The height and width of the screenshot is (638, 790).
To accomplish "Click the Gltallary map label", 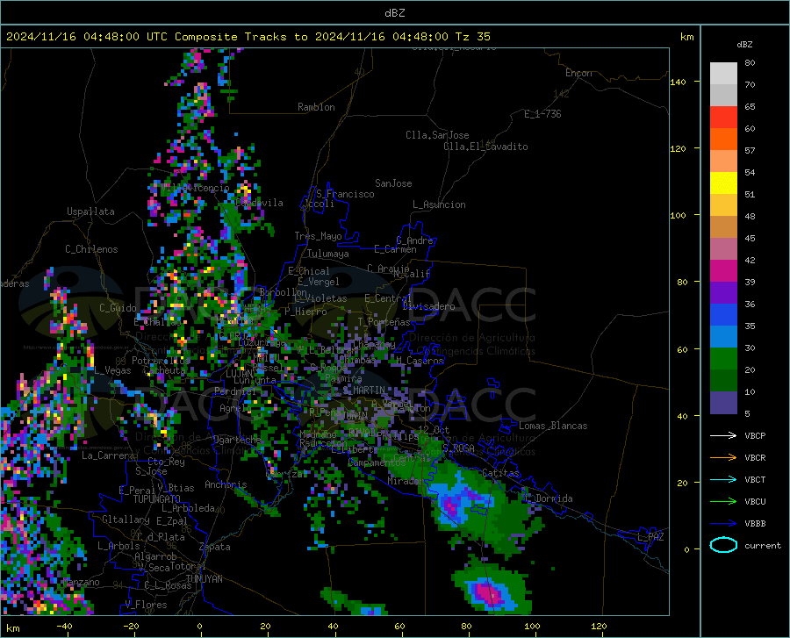I will point(126,520).
